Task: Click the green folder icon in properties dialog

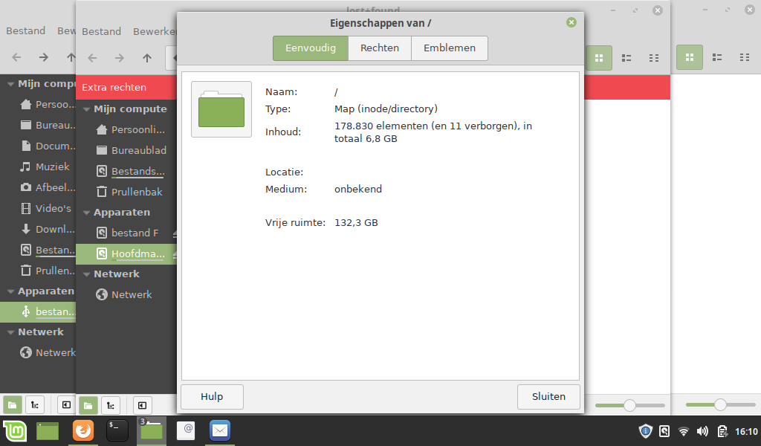Action: click(221, 109)
